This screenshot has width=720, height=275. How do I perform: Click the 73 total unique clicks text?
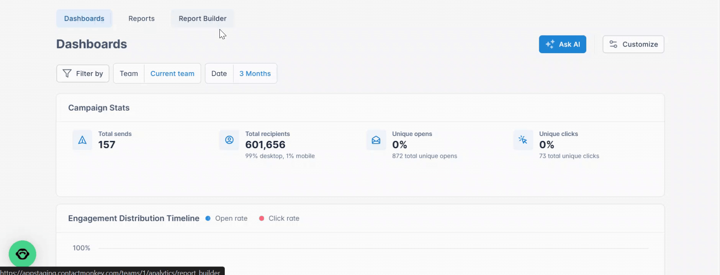tap(569, 156)
